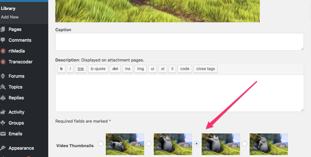This screenshot has width=311, height=157.
Task: Insert image with the img button
Action: point(141,69)
